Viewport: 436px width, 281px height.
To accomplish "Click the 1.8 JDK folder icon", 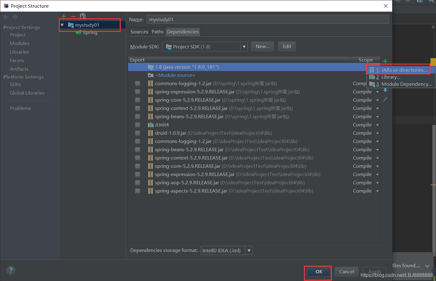I will 151,67.
